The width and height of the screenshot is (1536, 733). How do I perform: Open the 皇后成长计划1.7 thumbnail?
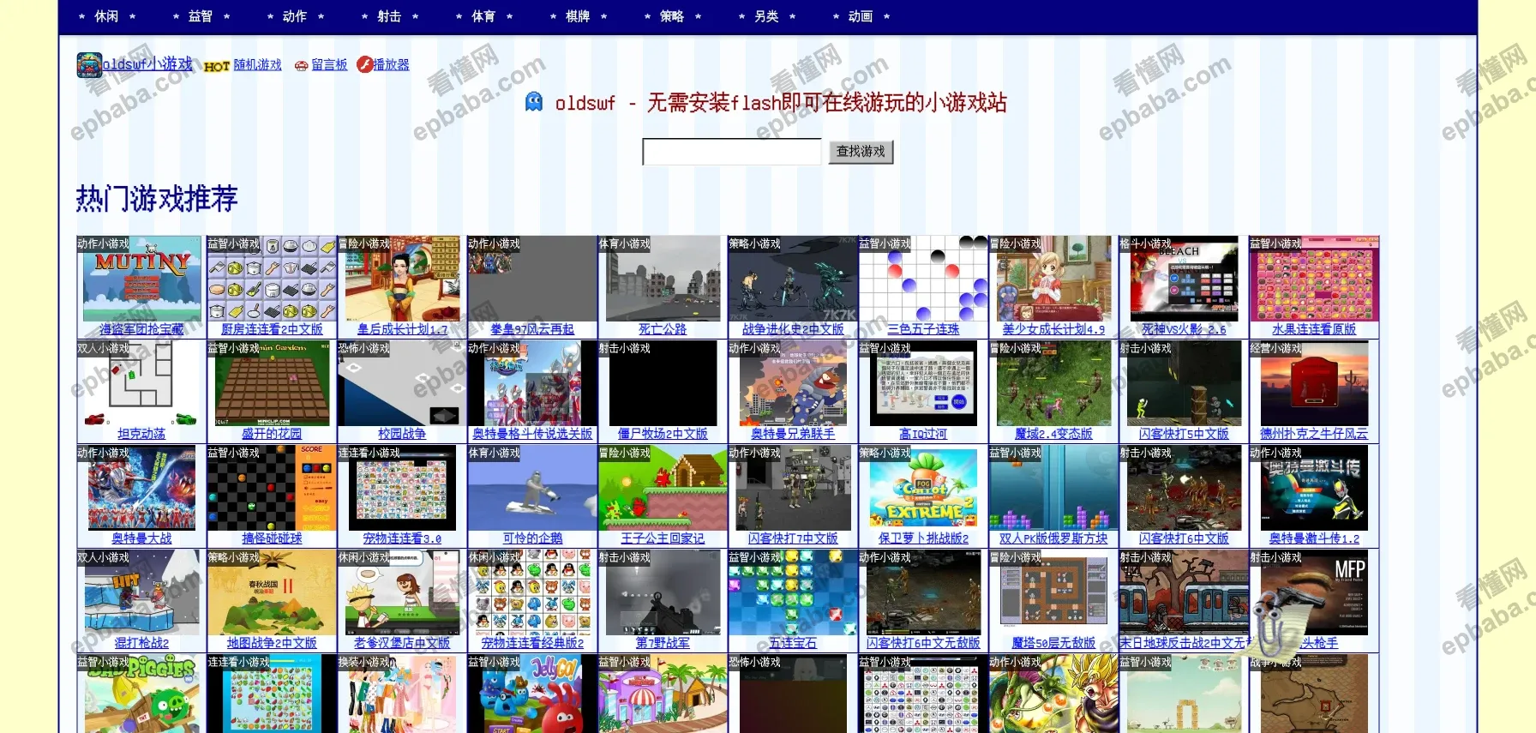(402, 279)
